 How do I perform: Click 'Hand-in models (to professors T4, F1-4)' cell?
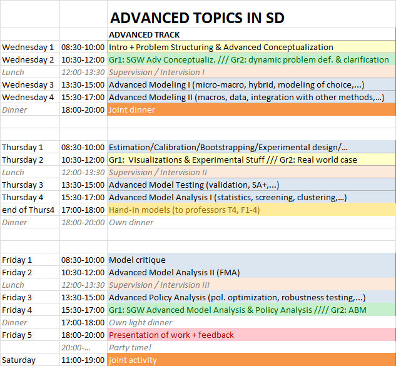251,210
